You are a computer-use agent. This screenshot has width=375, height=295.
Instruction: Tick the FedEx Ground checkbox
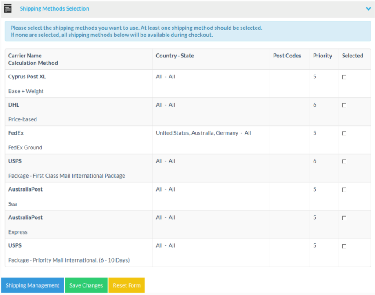click(x=344, y=133)
